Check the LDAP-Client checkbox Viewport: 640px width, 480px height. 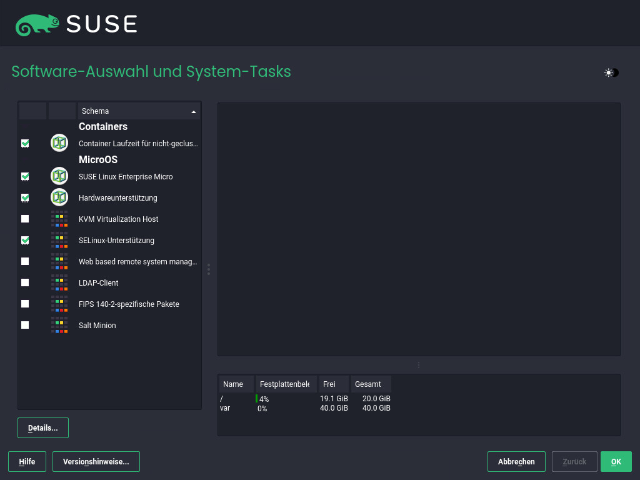tap(25, 282)
